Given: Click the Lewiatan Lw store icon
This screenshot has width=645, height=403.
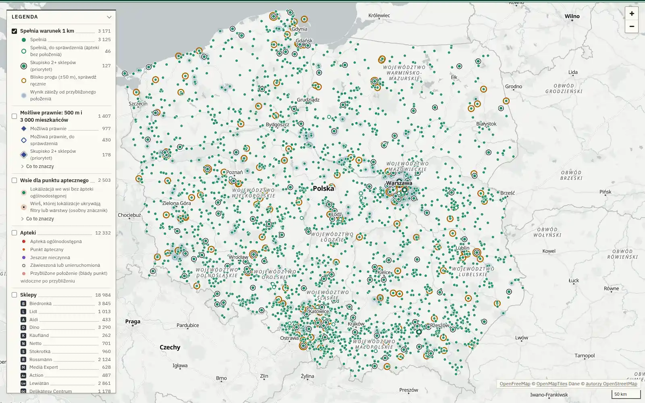Looking at the screenshot, I should [23, 383].
